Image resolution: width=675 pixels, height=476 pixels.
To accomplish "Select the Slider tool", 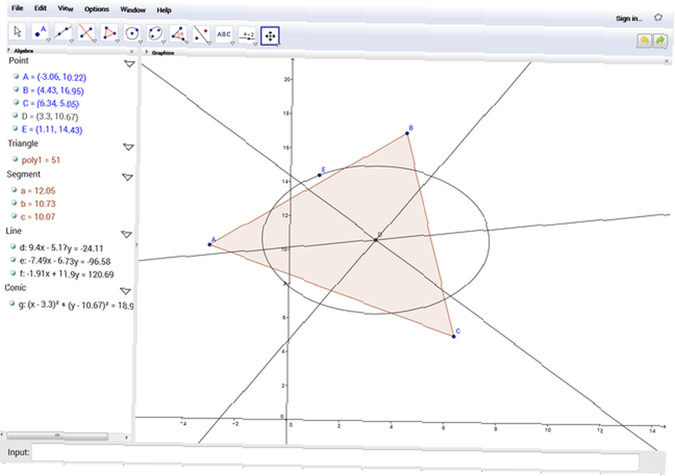I will [x=248, y=35].
